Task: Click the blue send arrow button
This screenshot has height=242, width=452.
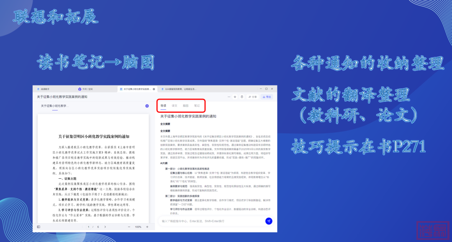Action: (269, 221)
